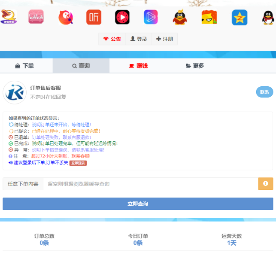Click the 待处理 status refresh icon
Viewport: 276px width, 256px height.
pyautogui.click(x=11, y=125)
